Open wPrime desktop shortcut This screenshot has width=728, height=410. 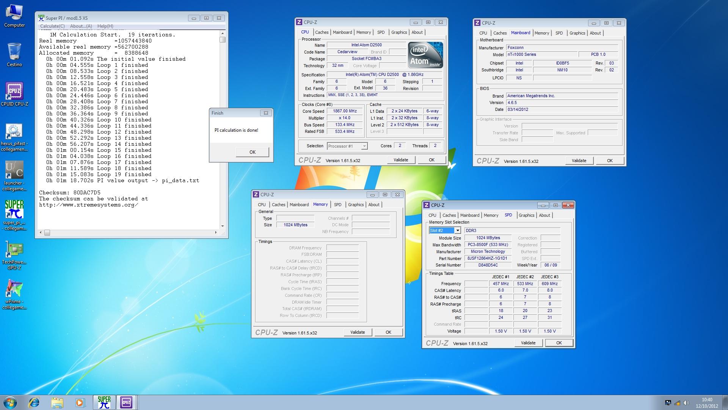[x=14, y=295]
